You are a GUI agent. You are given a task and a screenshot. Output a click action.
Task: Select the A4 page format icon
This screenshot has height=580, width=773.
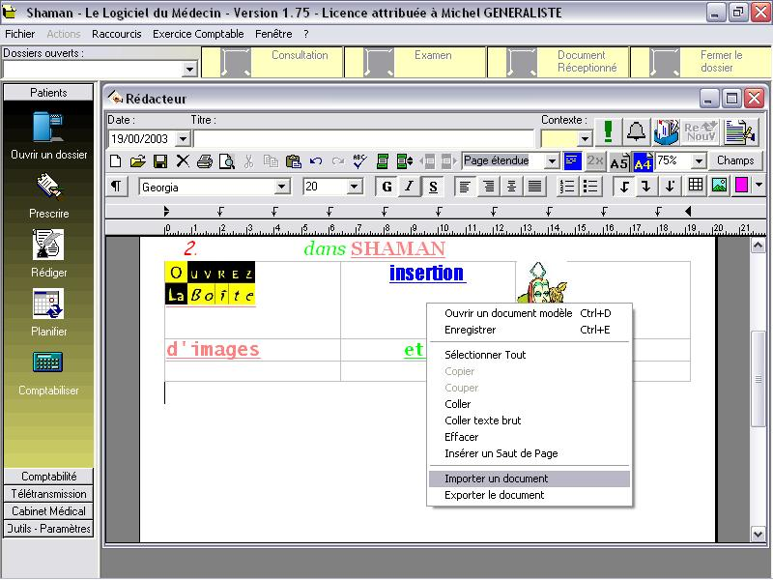point(643,161)
